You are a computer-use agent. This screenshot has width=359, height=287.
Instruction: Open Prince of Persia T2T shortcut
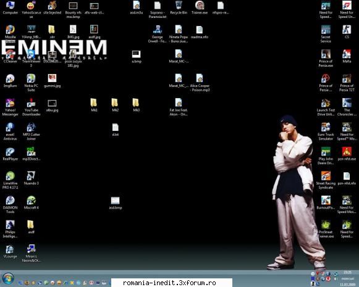347,83
